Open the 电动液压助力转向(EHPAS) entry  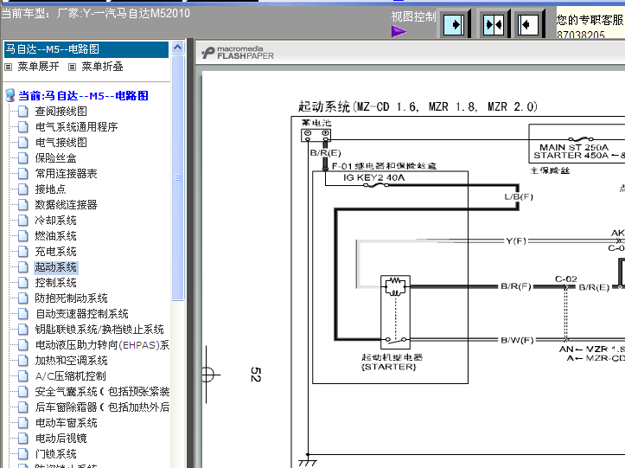point(102,344)
